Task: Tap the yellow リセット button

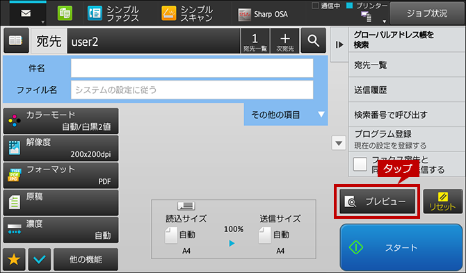Action: (443, 201)
